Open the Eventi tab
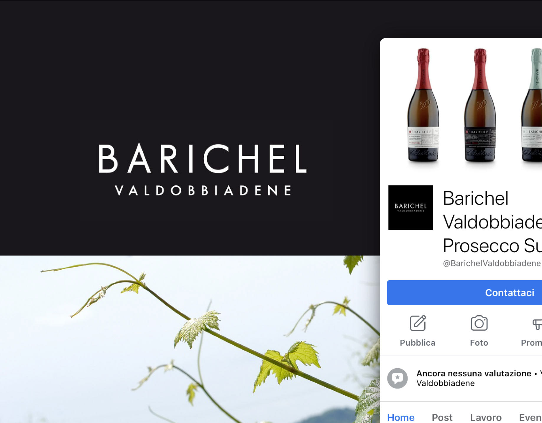542x423 pixels. tap(530, 417)
